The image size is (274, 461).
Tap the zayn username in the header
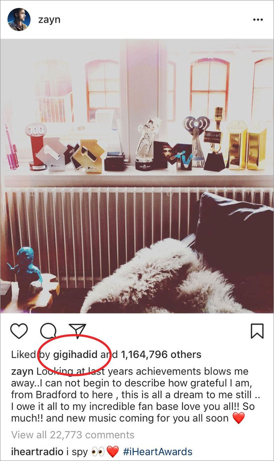coord(49,20)
